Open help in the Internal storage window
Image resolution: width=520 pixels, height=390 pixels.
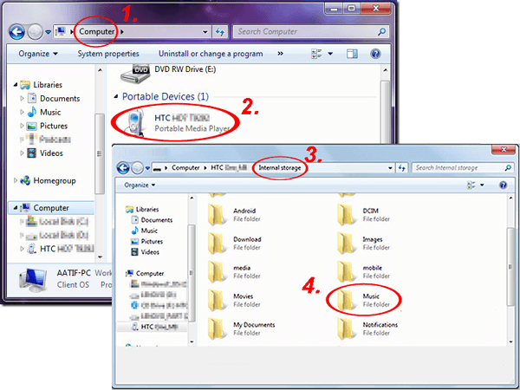[x=503, y=185]
